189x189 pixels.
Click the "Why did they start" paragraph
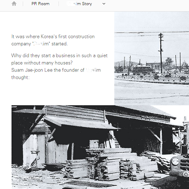pos(59,59)
